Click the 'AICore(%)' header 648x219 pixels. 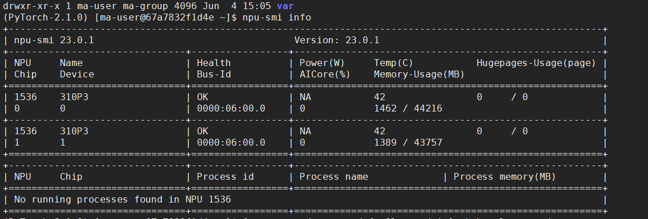pos(325,75)
